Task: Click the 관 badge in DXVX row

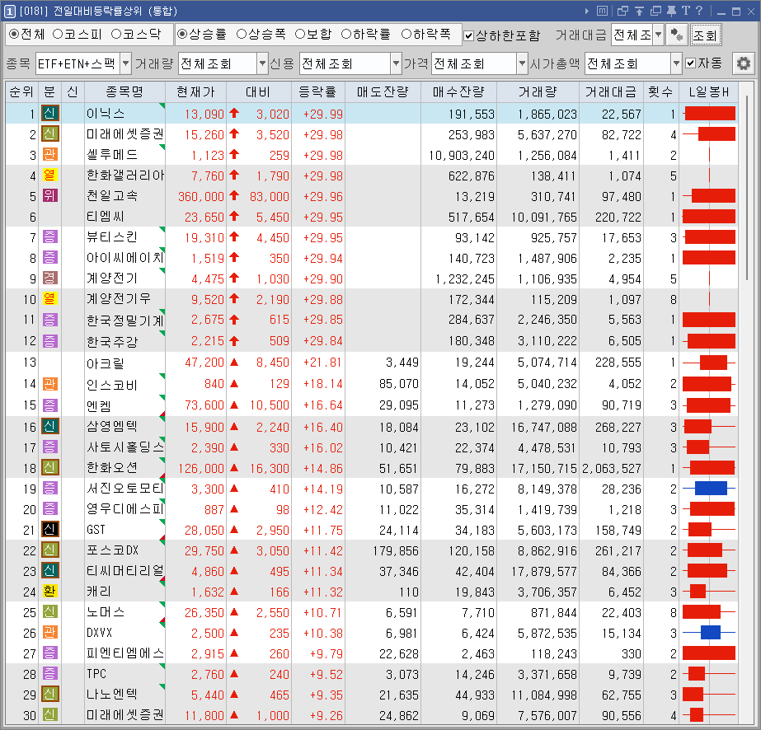Action: coord(49,633)
